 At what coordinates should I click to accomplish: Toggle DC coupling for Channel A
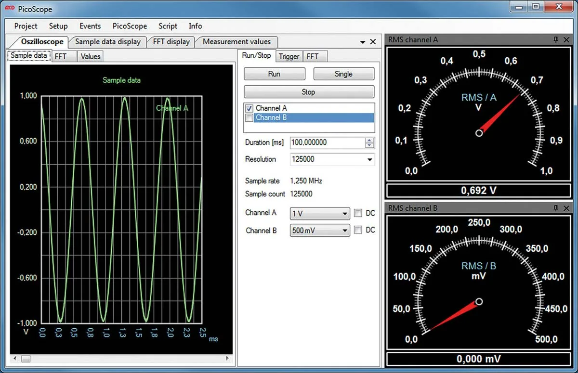click(x=358, y=213)
